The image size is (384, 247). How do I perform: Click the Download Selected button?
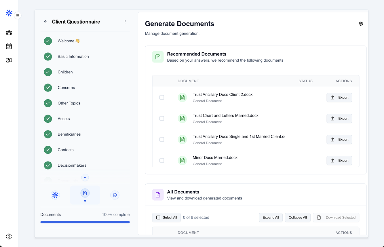click(x=336, y=217)
